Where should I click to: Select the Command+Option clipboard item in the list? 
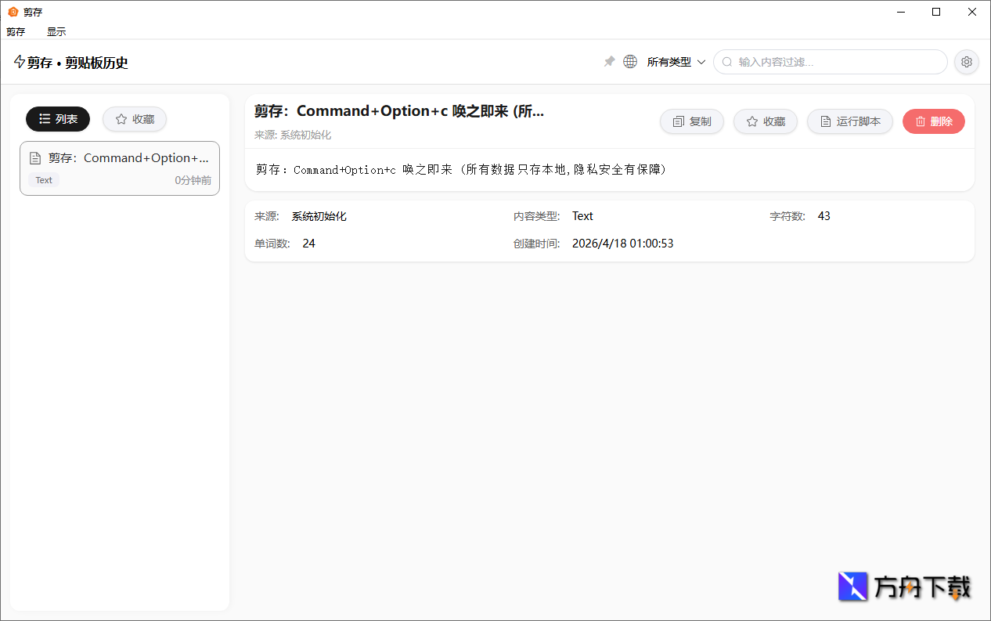click(x=119, y=168)
